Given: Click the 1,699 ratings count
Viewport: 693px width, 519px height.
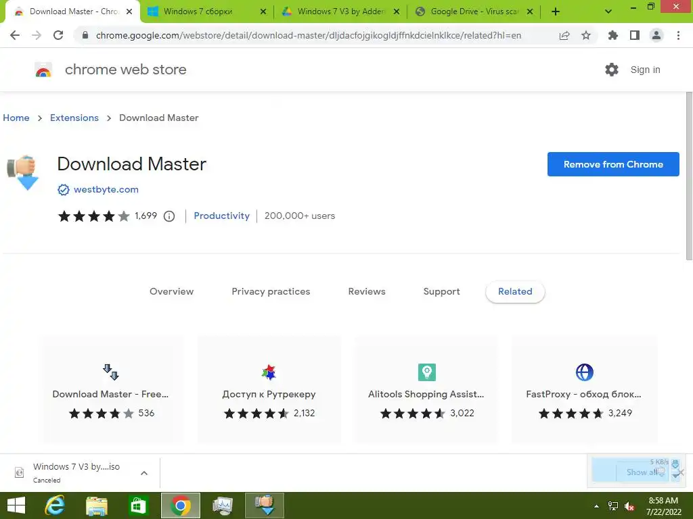Looking at the screenshot, I should click(x=146, y=216).
